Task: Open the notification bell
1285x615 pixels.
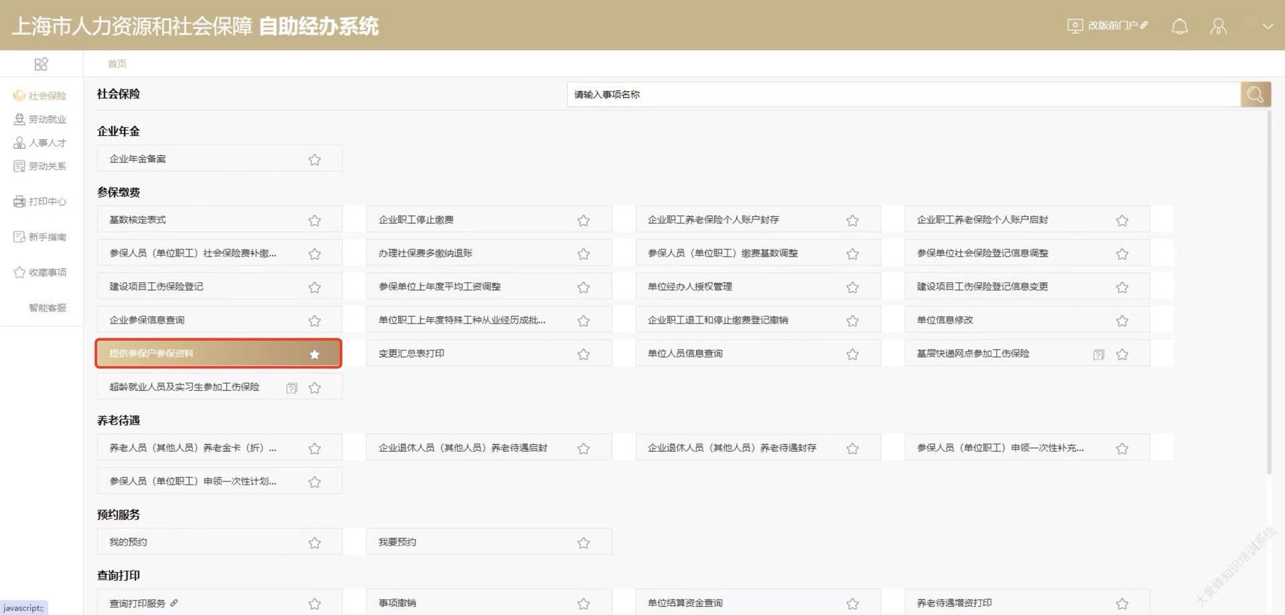Action: (x=1179, y=26)
